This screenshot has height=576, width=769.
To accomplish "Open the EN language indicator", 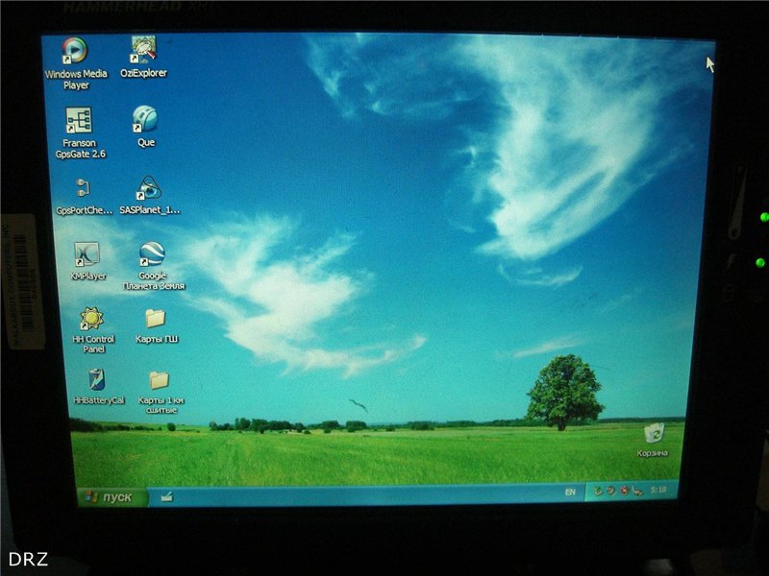I will coord(570,492).
